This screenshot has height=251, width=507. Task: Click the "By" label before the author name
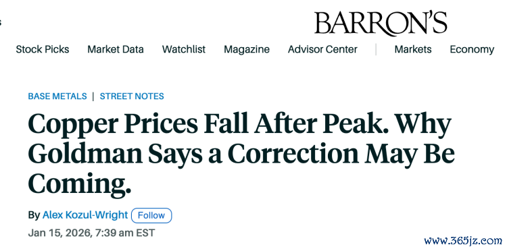(x=34, y=215)
